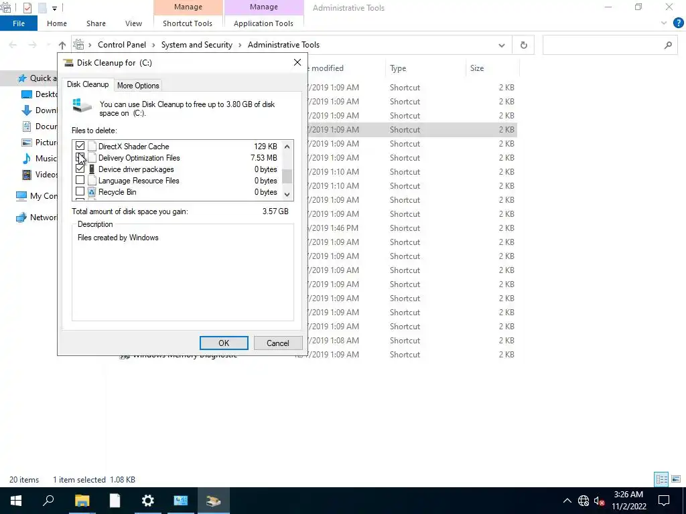Open the File ribbon menu
Image resolution: width=686 pixels, height=514 pixels.
(18, 23)
